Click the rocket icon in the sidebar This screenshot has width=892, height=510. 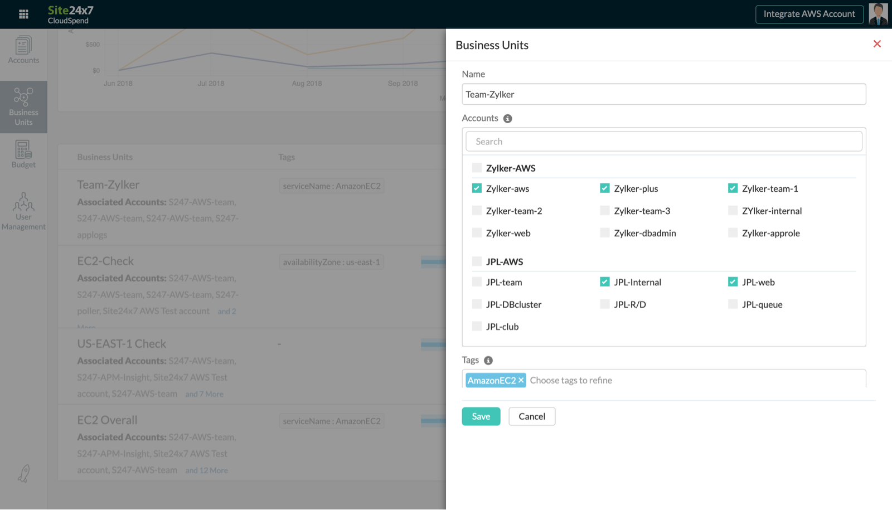pos(23,473)
